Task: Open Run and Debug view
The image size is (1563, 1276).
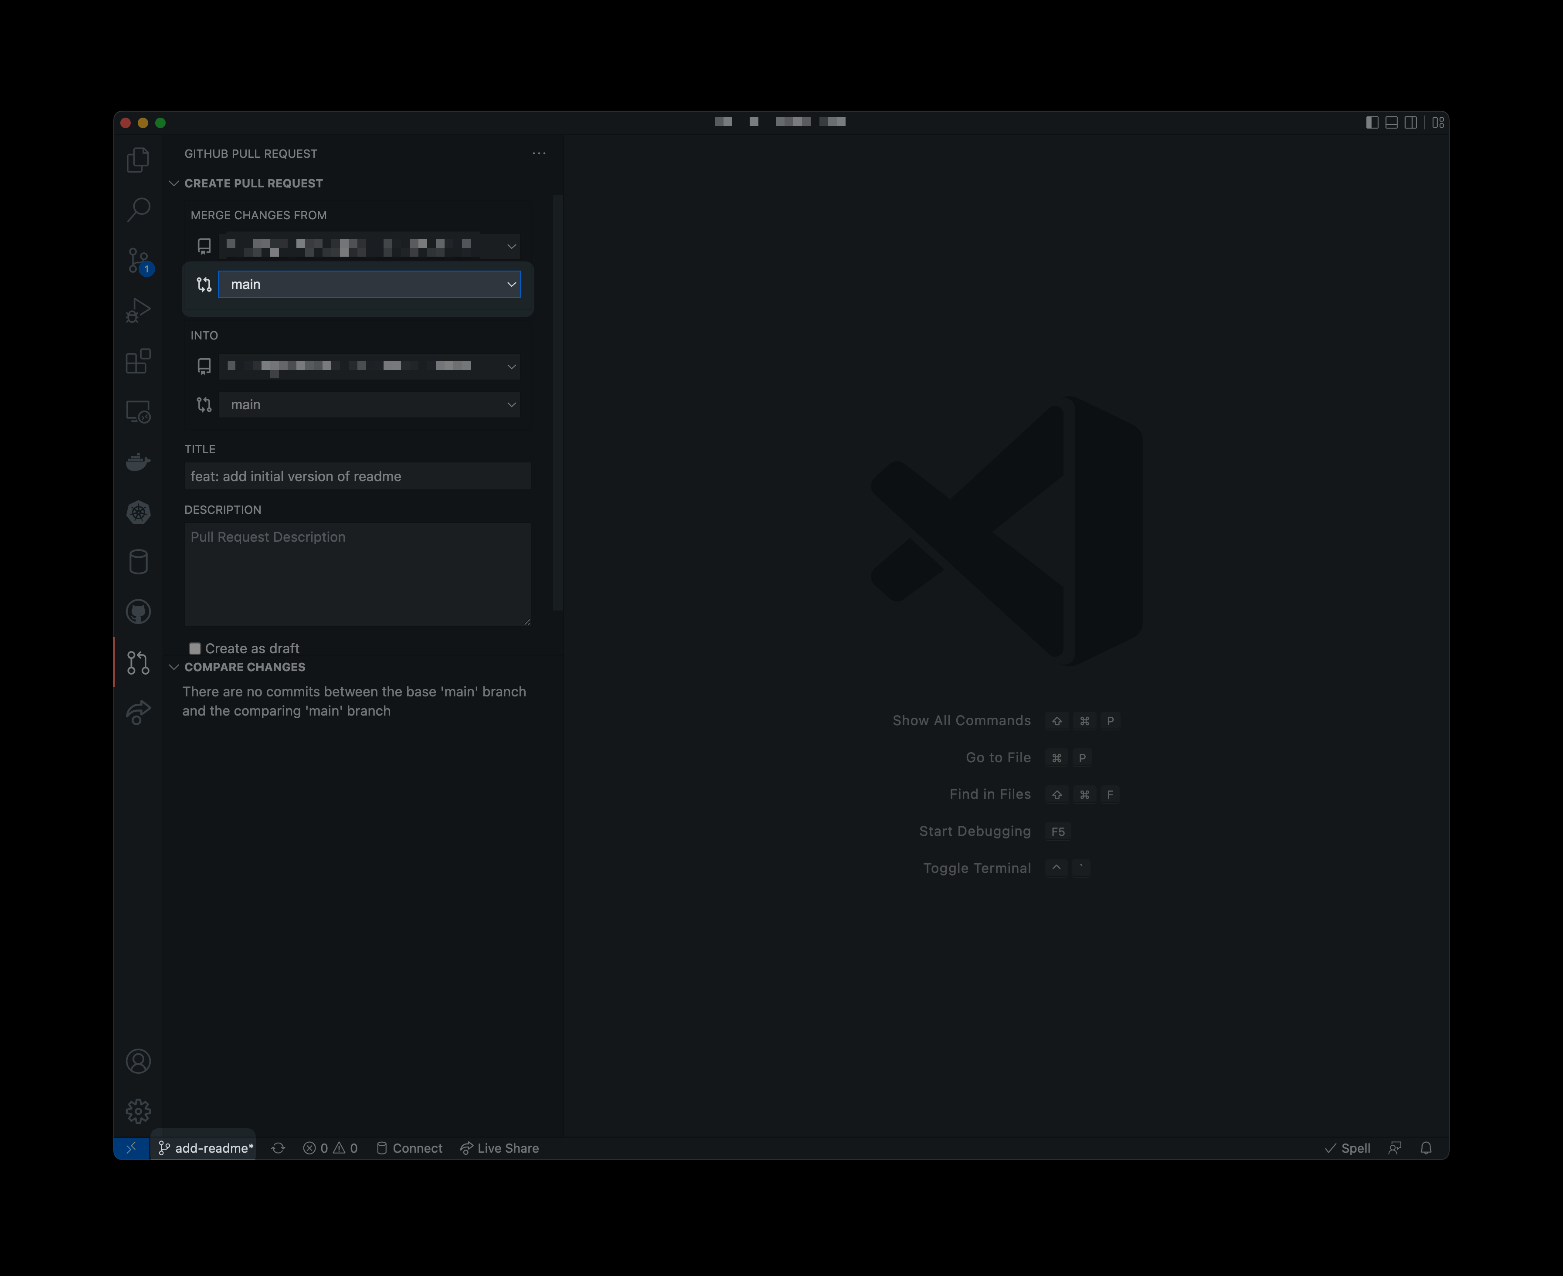Action: pyautogui.click(x=138, y=310)
